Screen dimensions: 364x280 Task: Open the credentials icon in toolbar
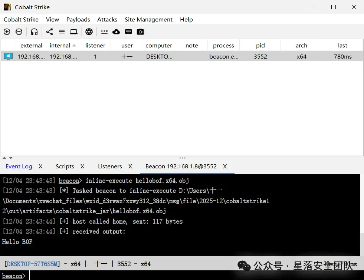click(104, 32)
